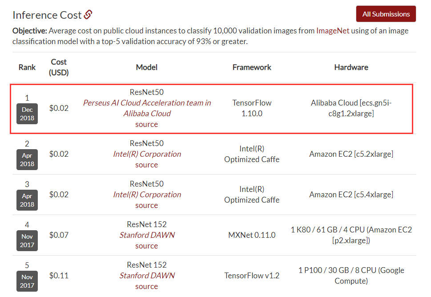Screen dimensions: 431x297
Task: Open All Submissions button
Action: [386, 14]
